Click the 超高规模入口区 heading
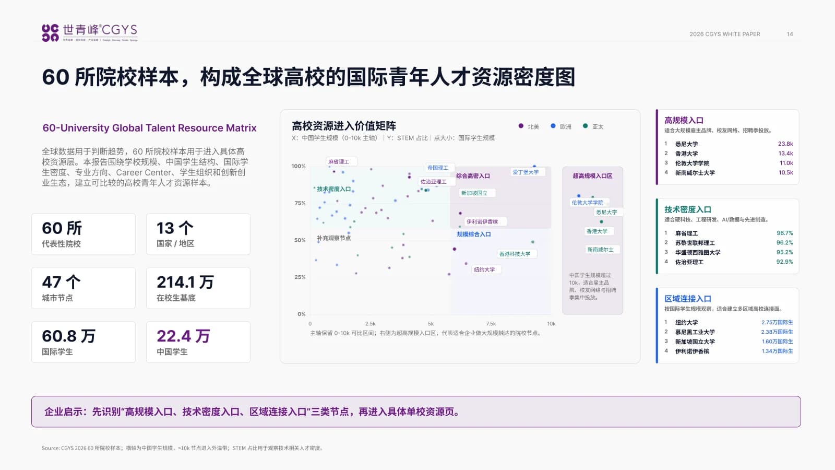Image resolution: width=835 pixels, height=470 pixels. 592,176
